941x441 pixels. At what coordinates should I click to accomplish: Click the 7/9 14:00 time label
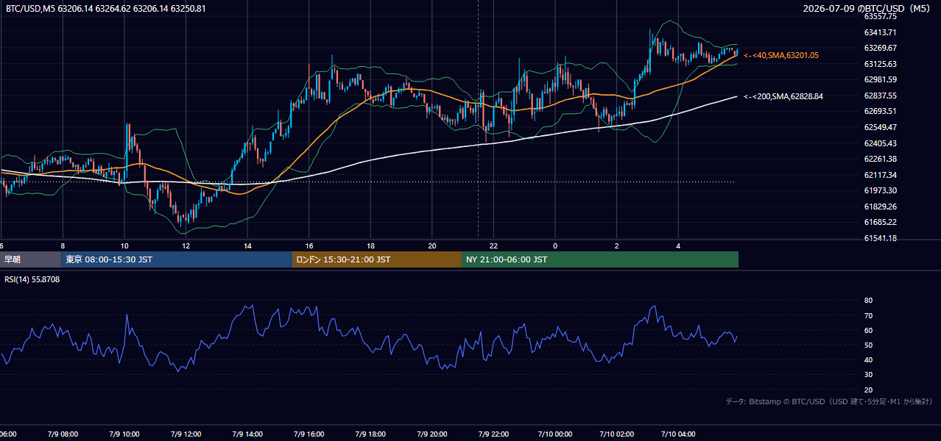click(x=248, y=434)
